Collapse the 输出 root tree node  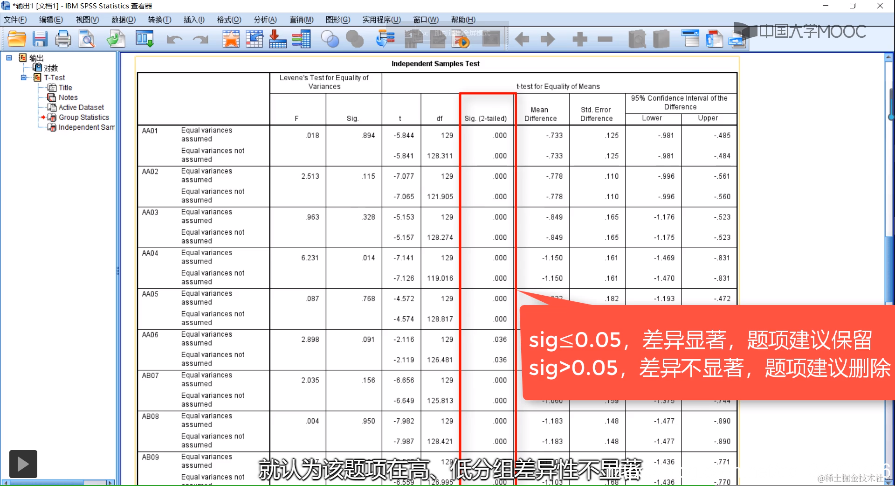(9, 58)
